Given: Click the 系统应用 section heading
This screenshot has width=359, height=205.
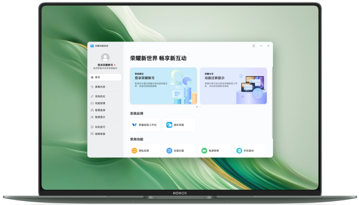Looking at the screenshot, I should (136, 113).
